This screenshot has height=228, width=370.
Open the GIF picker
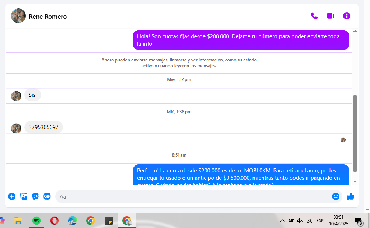point(47,196)
